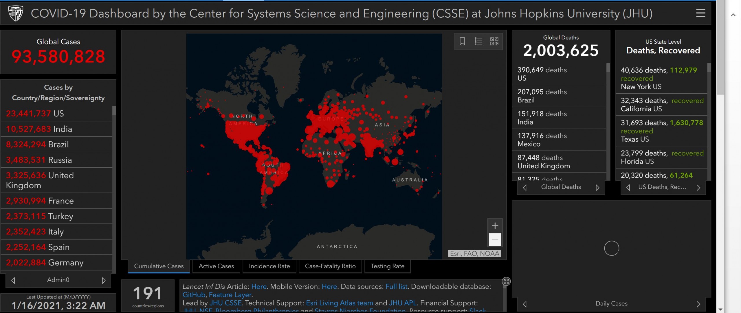This screenshot has width=741, height=313.
Task: Open the GitHub database link
Action: (194, 295)
